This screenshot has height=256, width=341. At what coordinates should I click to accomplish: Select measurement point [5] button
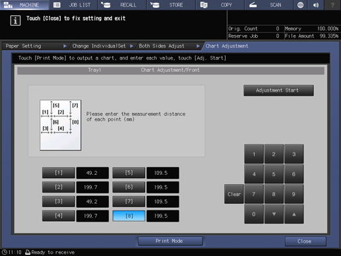(x=129, y=173)
